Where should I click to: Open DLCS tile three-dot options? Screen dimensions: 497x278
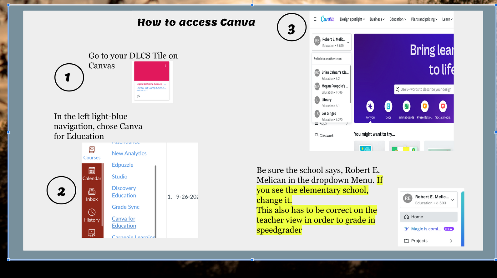click(165, 66)
